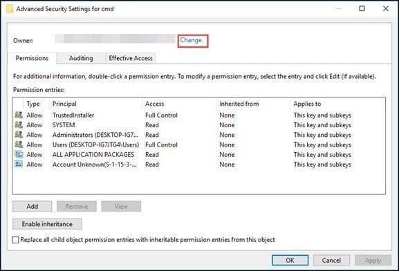Click Read access in SYSTEM row
This screenshot has width=399, height=271.
[x=152, y=125]
